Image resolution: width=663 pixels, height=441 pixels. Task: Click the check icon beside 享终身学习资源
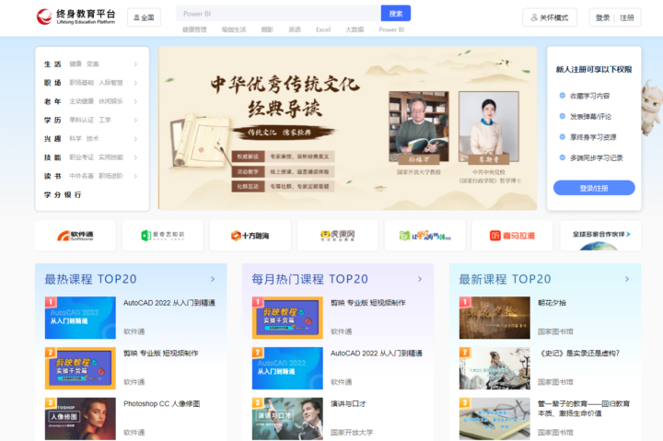[563, 137]
